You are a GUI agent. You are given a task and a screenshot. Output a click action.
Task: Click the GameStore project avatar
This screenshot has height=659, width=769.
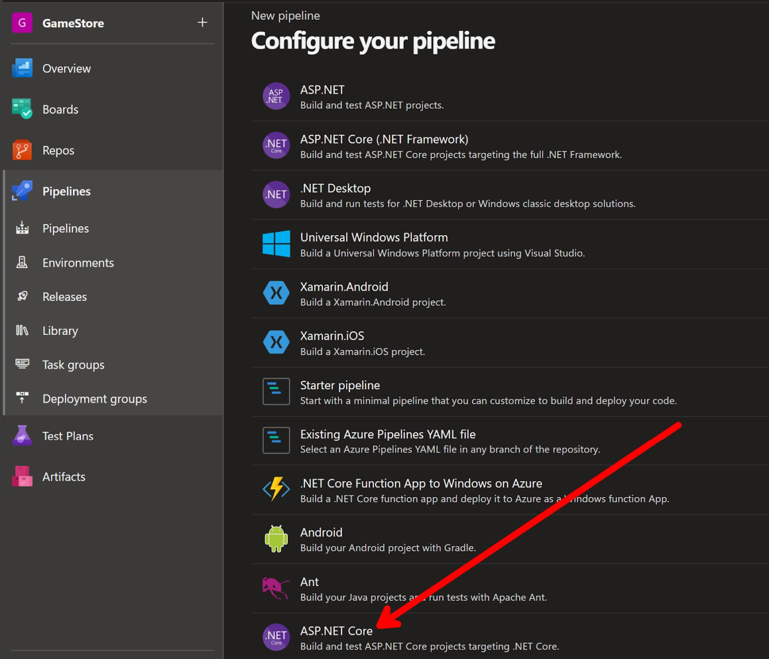(x=22, y=23)
